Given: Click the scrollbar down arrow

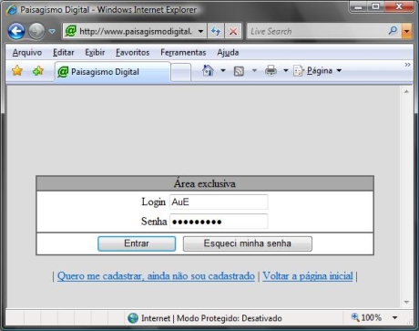Looking at the screenshot, I should pyautogui.click(x=406, y=302).
